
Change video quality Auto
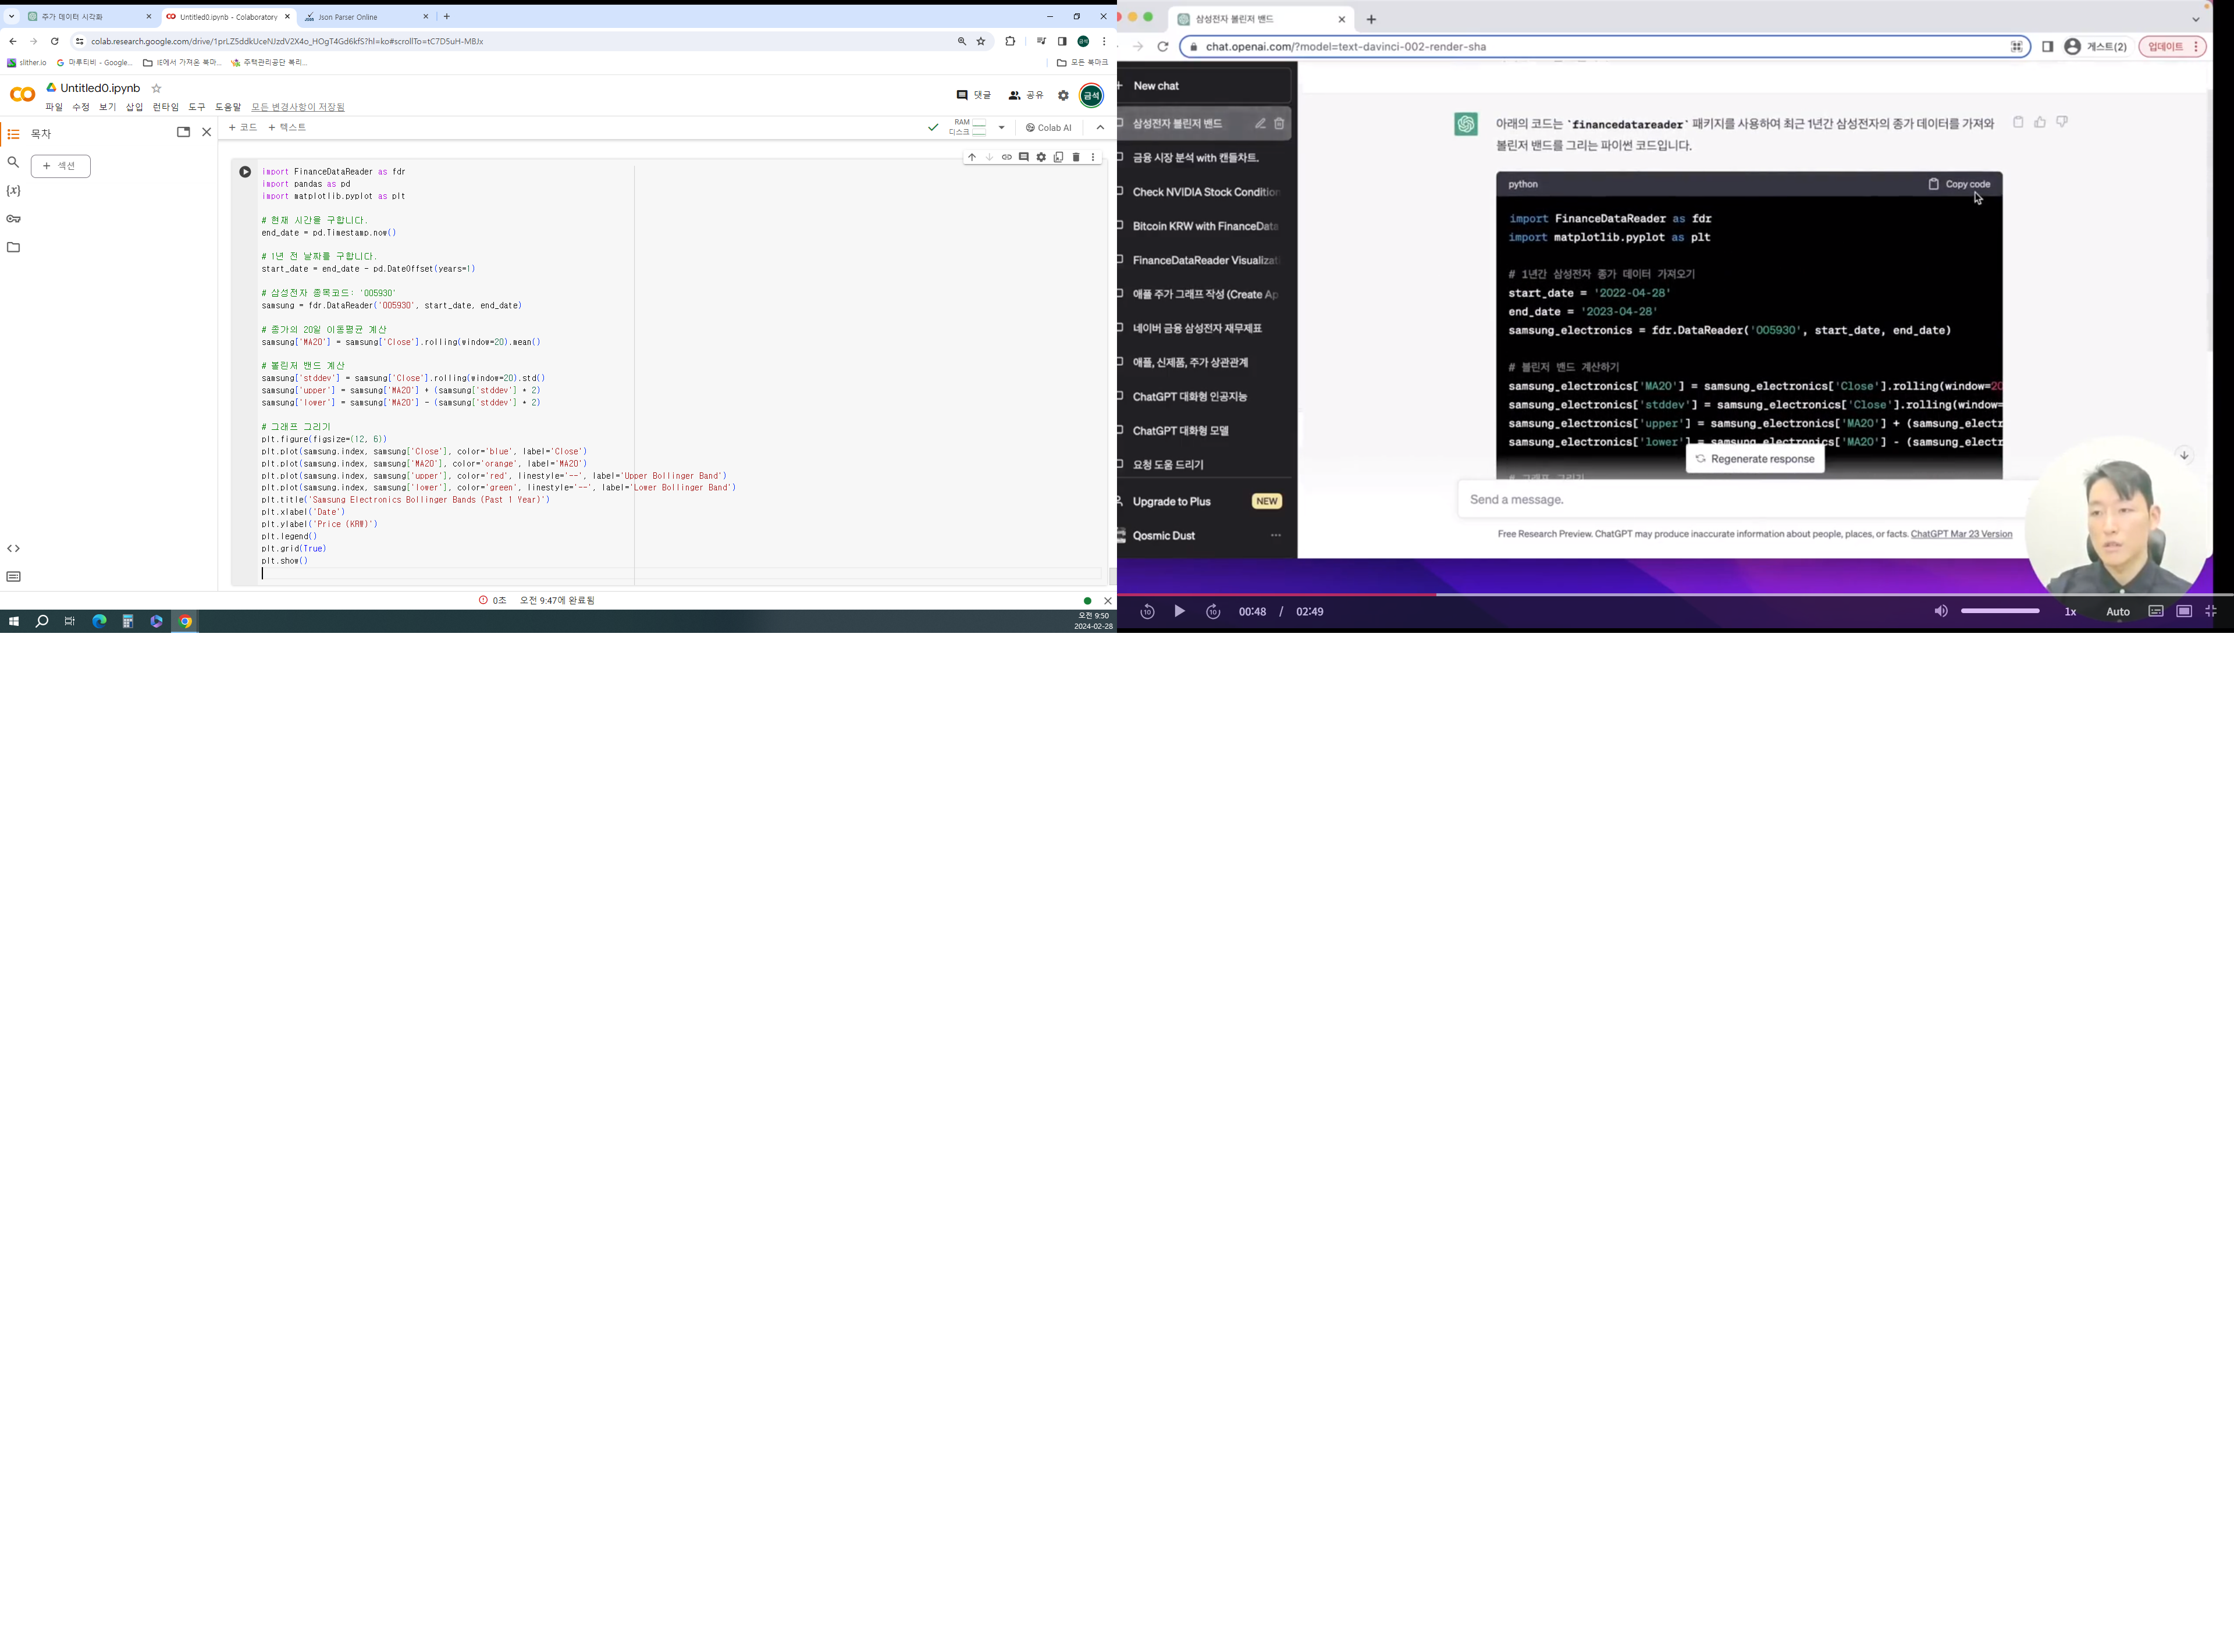click(x=2118, y=612)
